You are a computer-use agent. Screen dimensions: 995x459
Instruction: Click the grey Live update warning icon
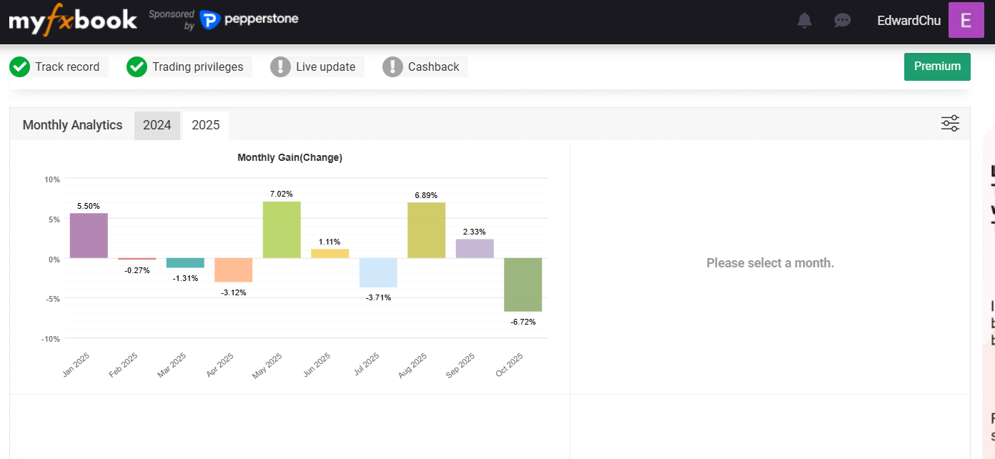pos(280,66)
